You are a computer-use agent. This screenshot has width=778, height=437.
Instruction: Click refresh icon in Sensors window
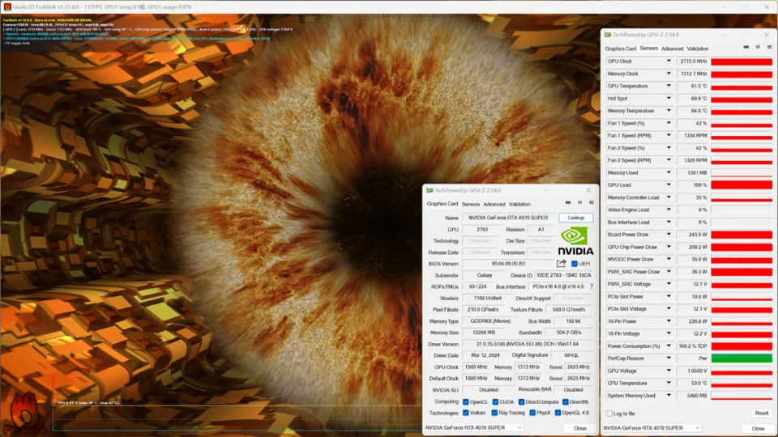coord(758,48)
